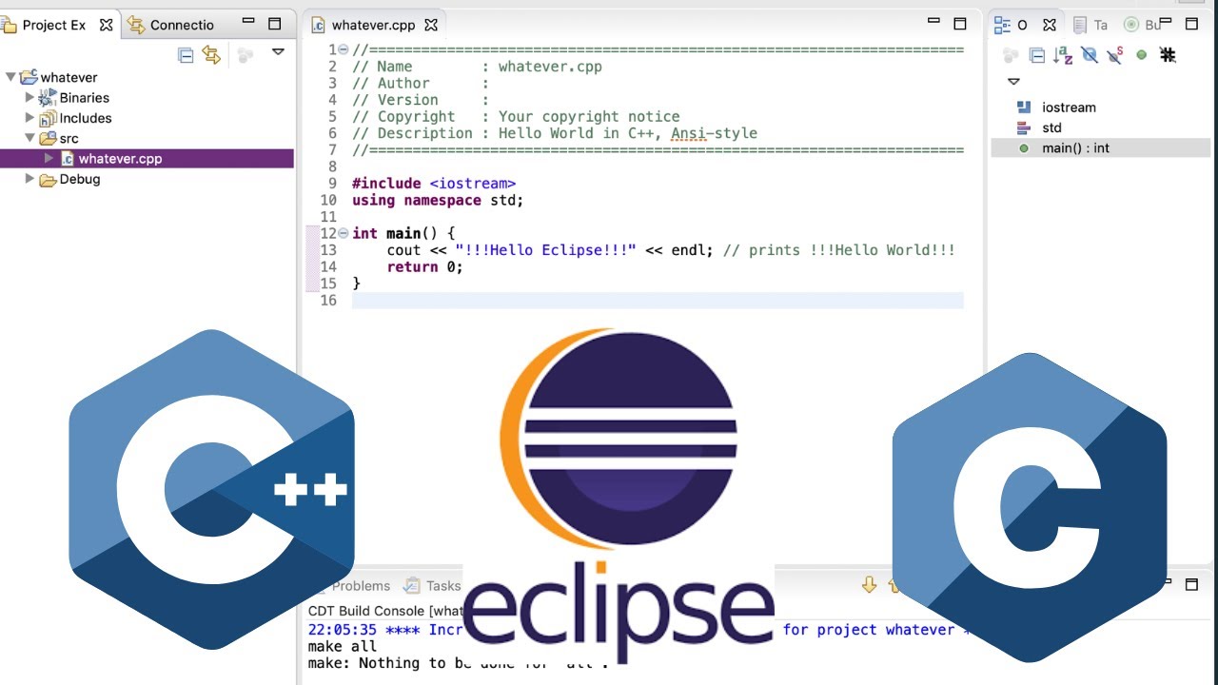Click Collapse All in Outline toolbar
The image size is (1218, 685).
[x=1037, y=55]
